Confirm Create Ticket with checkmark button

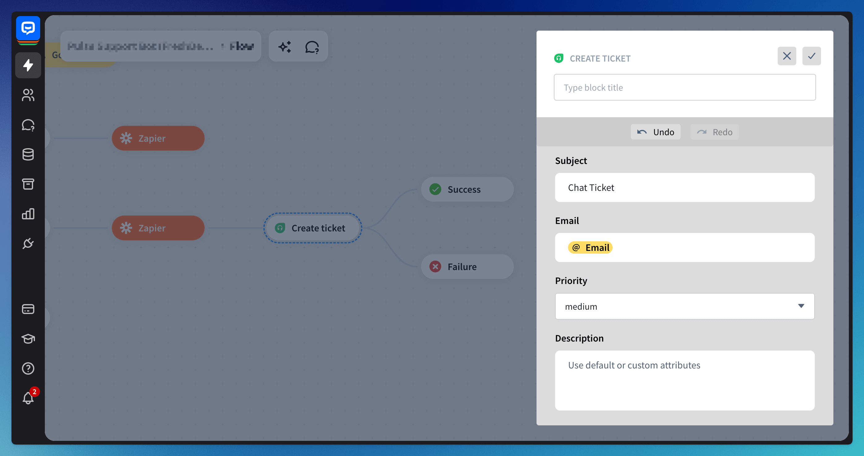811,56
